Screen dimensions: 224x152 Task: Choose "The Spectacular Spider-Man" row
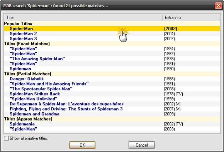(x=112, y=89)
